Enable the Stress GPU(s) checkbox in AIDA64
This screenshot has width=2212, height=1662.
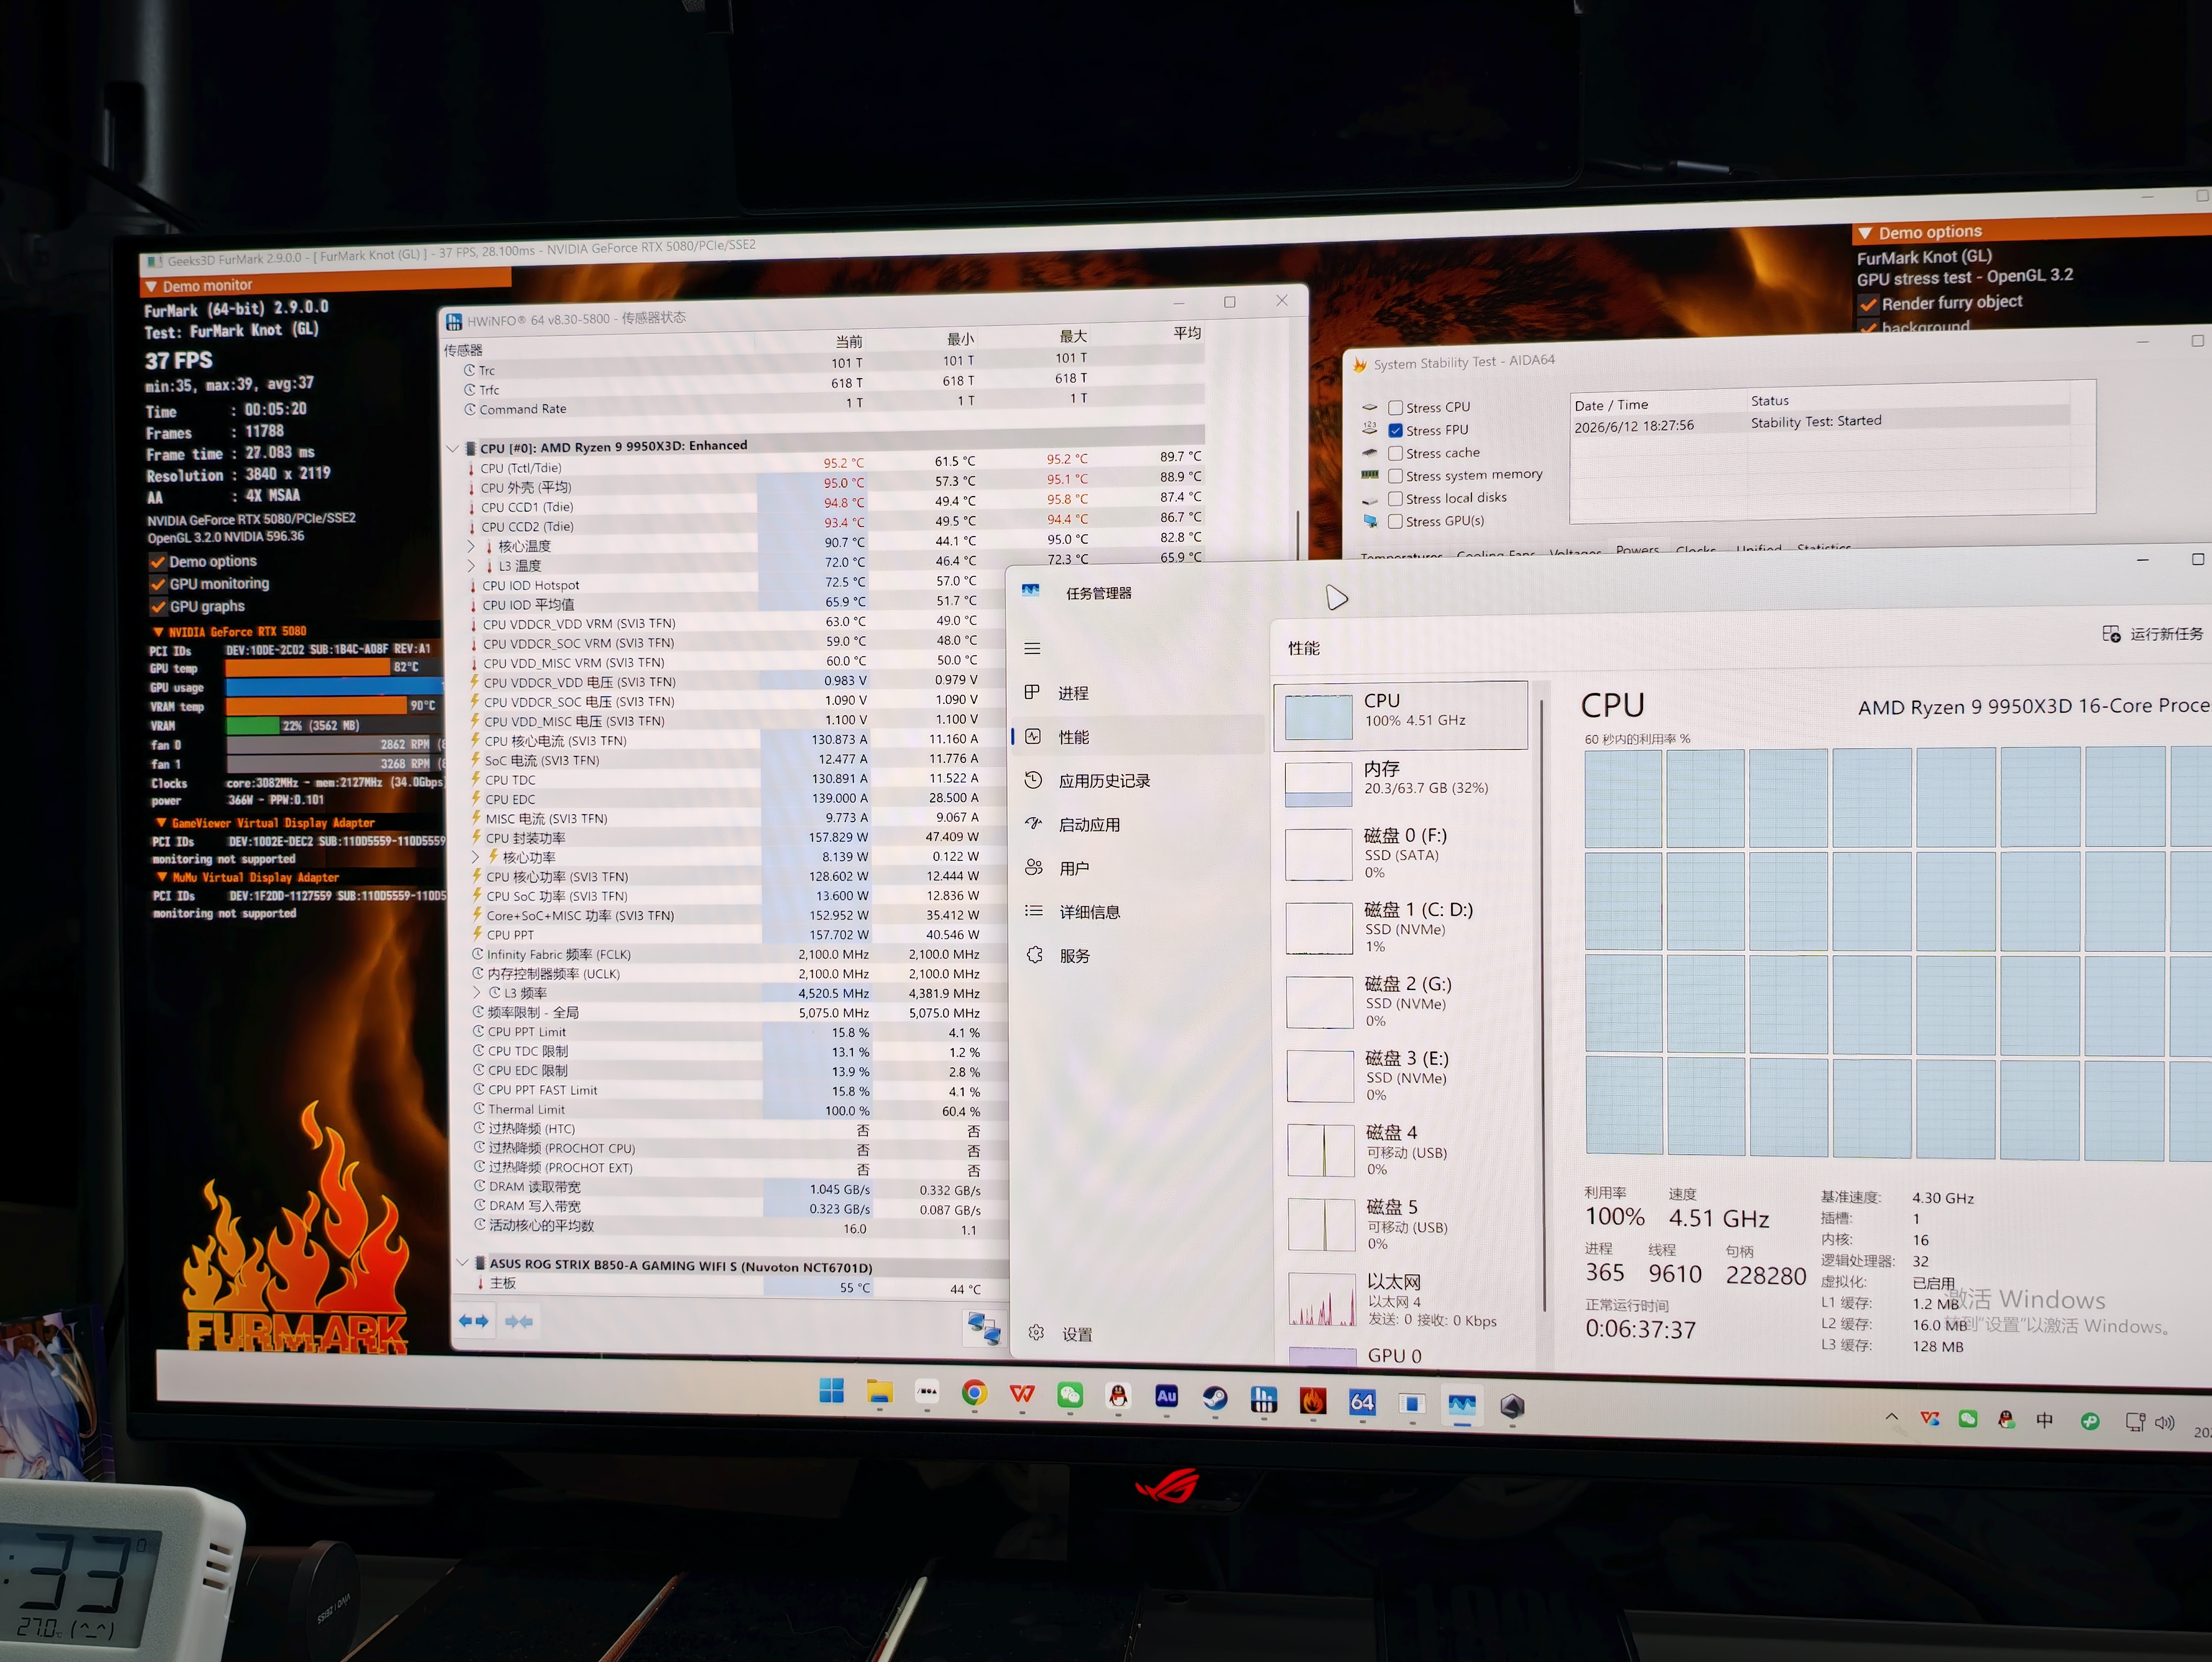coord(1396,521)
